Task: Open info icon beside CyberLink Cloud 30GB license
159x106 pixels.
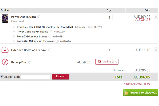Action: 88,27
